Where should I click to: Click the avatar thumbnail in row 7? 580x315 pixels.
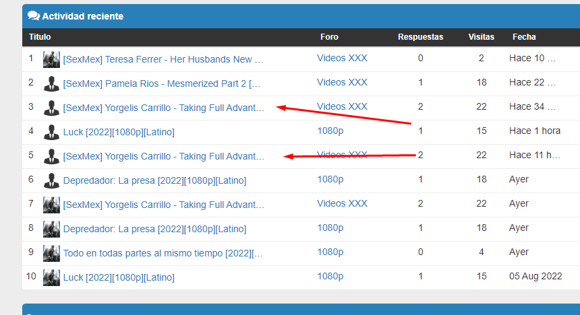pos(51,205)
